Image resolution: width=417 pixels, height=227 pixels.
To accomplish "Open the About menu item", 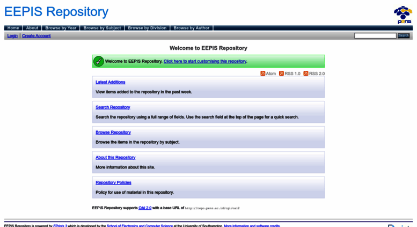I will tap(32, 28).
